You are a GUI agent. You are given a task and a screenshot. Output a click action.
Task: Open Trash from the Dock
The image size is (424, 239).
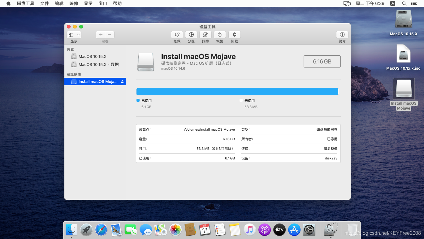pyautogui.click(x=353, y=230)
